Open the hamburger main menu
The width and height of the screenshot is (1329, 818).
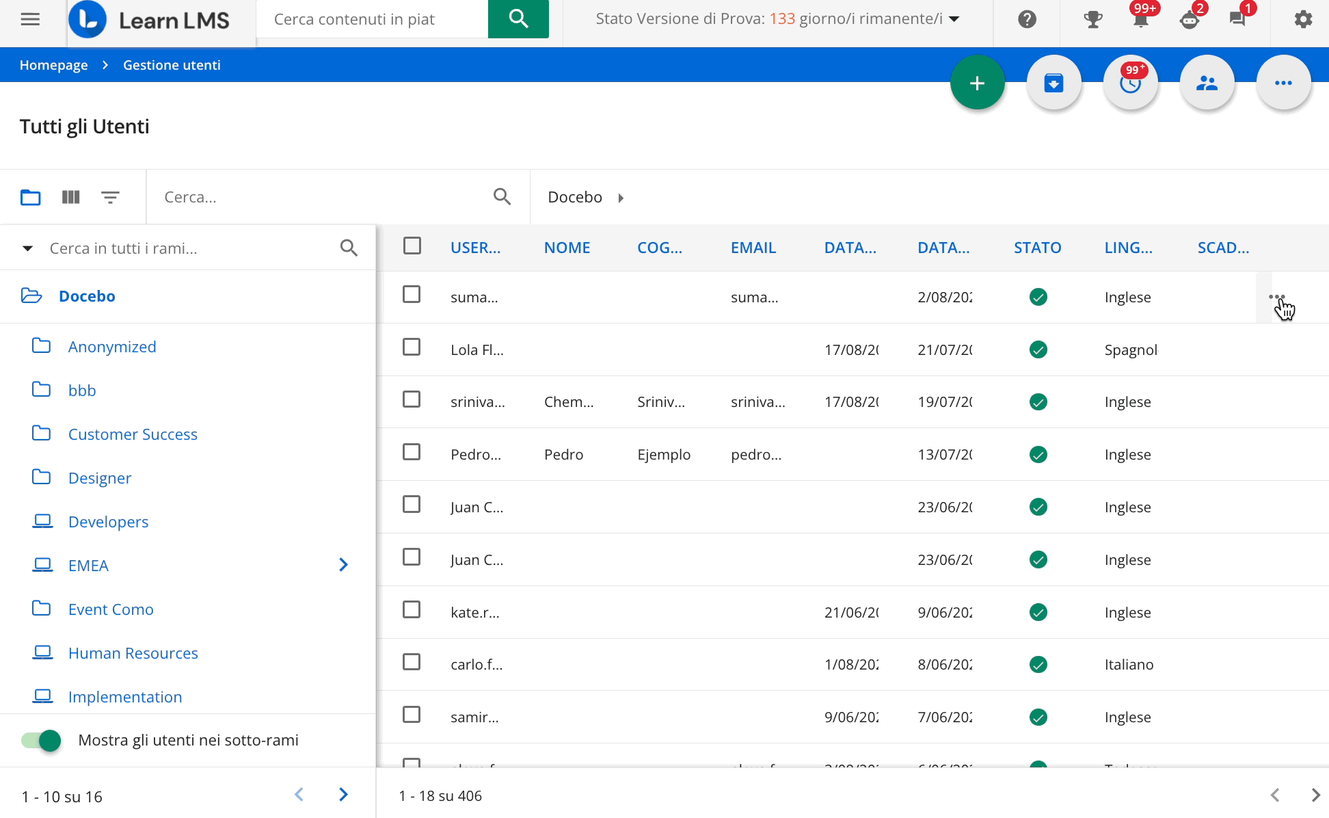click(30, 19)
